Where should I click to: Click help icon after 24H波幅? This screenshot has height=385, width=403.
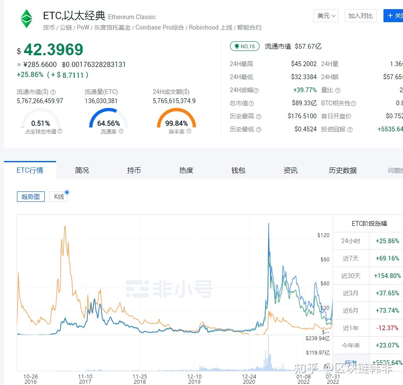click(x=256, y=90)
